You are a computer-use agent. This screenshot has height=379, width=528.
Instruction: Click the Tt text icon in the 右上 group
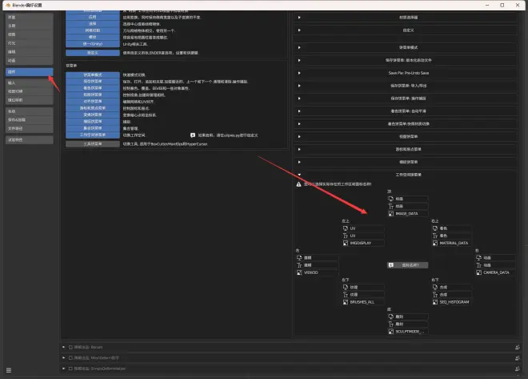[x=435, y=236]
